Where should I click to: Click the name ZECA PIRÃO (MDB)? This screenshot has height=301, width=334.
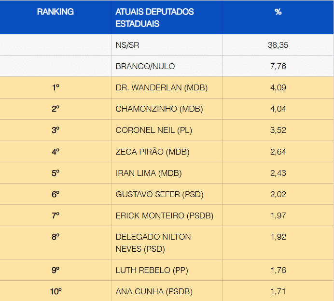153,152
